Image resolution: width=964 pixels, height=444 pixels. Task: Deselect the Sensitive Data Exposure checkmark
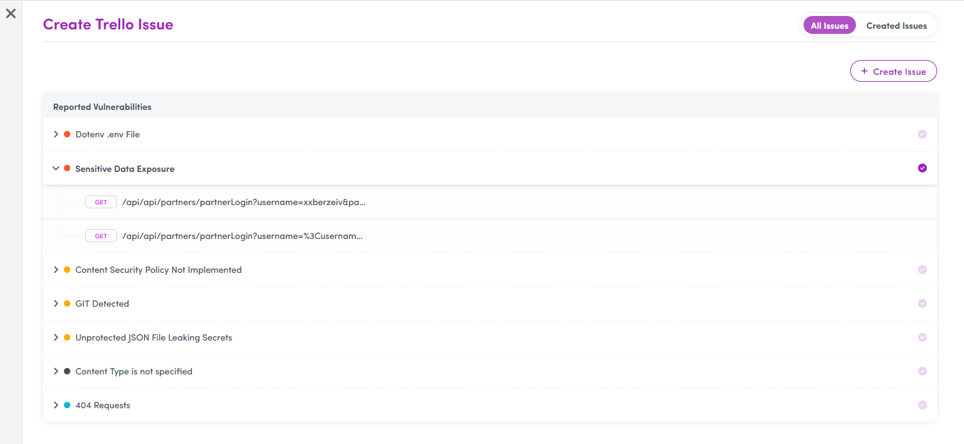[x=922, y=168]
